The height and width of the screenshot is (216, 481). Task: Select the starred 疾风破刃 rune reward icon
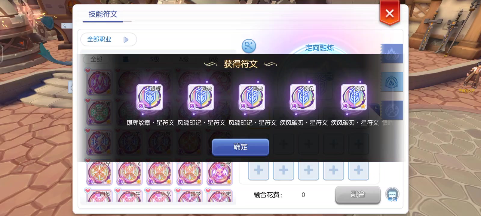tap(354, 97)
